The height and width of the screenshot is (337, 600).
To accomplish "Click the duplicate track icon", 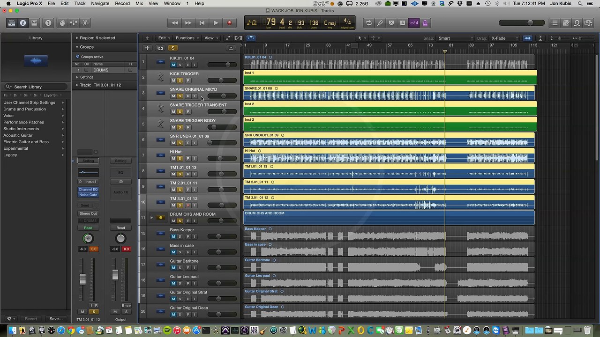I will [160, 48].
